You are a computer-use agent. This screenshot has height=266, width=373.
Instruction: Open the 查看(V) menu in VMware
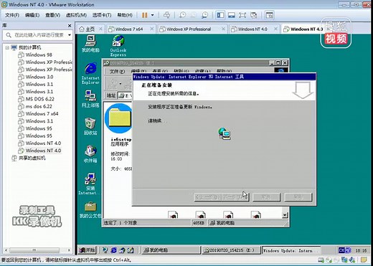[x=52, y=15]
